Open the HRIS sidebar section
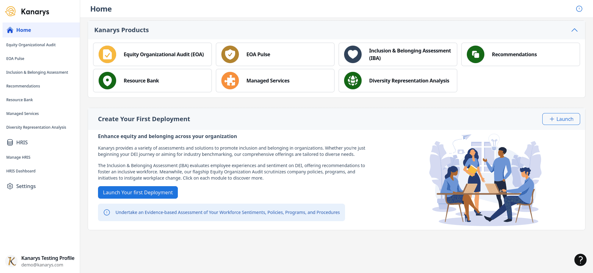Image resolution: width=593 pixels, height=273 pixels. [22, 142]
